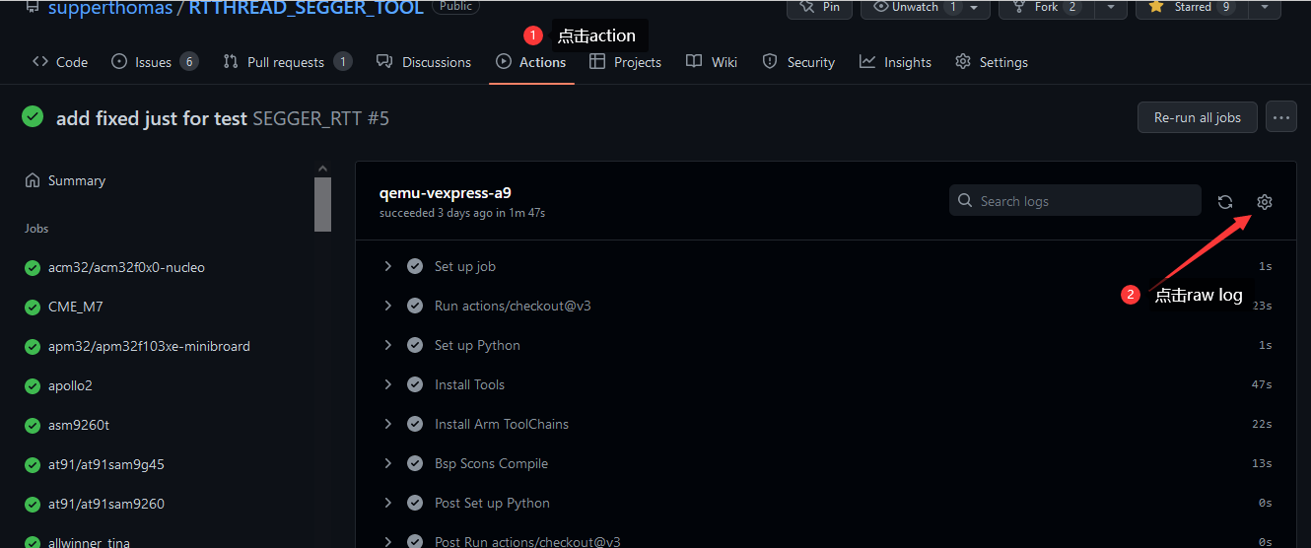Select the Actions tab
1311x548 pixels.
(531, 62)
